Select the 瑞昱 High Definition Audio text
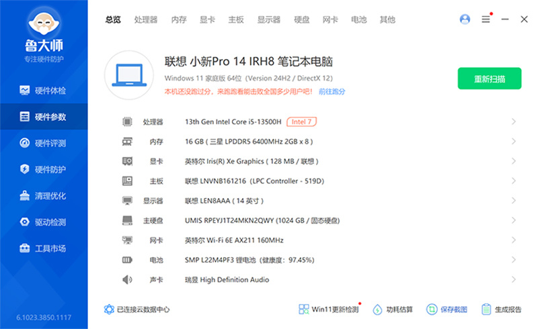538x329 pixels. pyautogui.click(x=227, y=279)
